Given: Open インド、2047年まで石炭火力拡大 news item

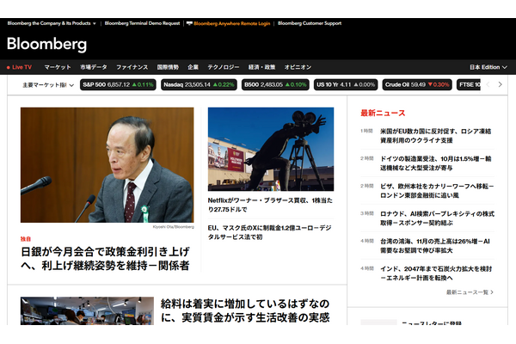Looking at the screenshot, I should 436,273.
